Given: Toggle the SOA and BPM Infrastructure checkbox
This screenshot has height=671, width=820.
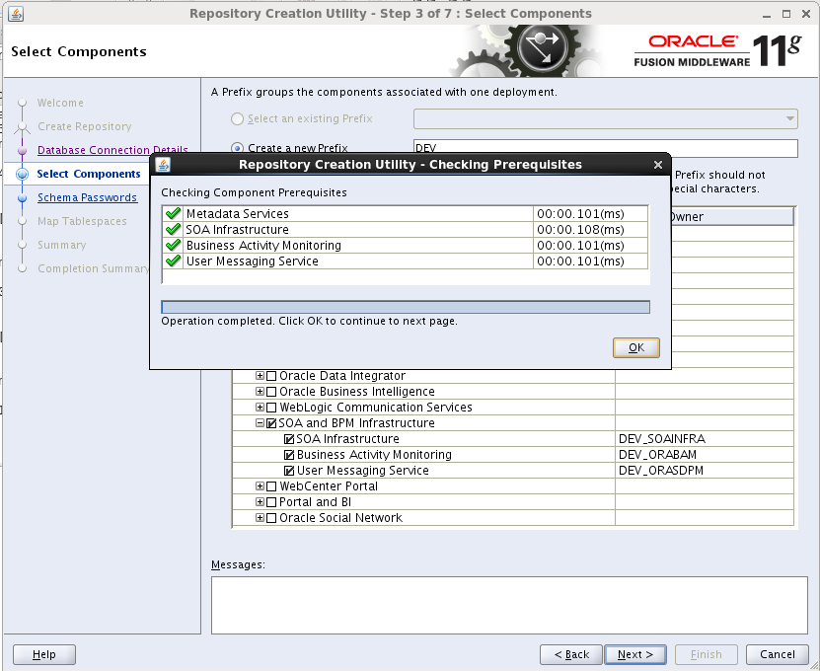Looking at the screenshot, I should pyautogui.click(x=271, y=423).
